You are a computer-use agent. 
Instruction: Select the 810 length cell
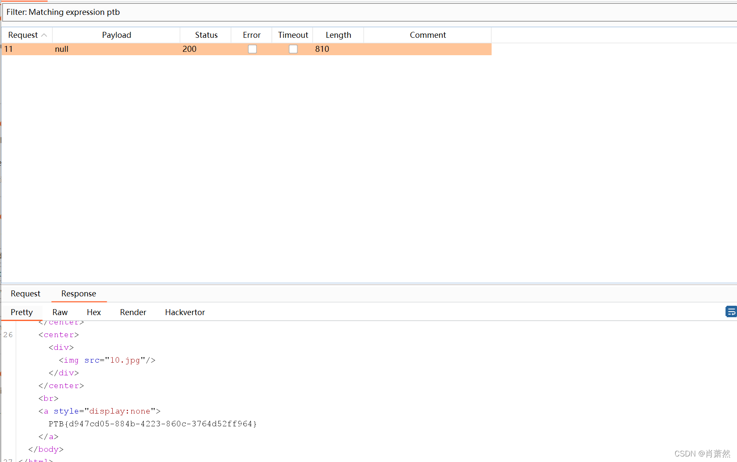(x=339, y=49)
